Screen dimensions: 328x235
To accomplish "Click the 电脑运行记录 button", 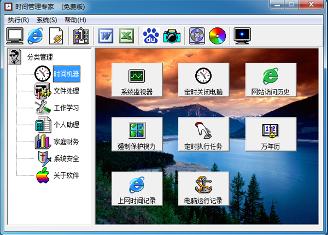I will (203, 189).
